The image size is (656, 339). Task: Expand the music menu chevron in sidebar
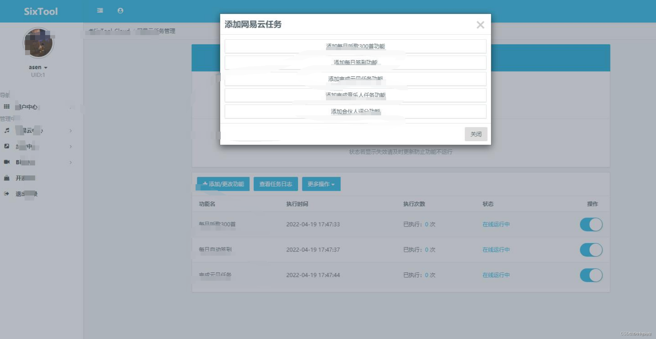(71, 131)
